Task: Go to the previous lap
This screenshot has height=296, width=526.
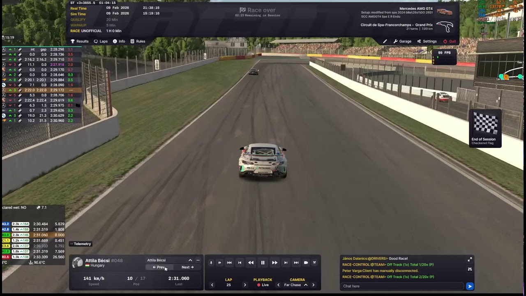Action: point(212,285)
